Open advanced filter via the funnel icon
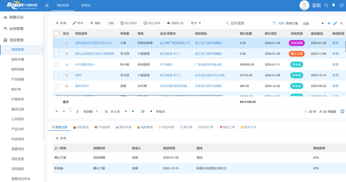This screenshot has width=346, height=182. pos(274,23)
